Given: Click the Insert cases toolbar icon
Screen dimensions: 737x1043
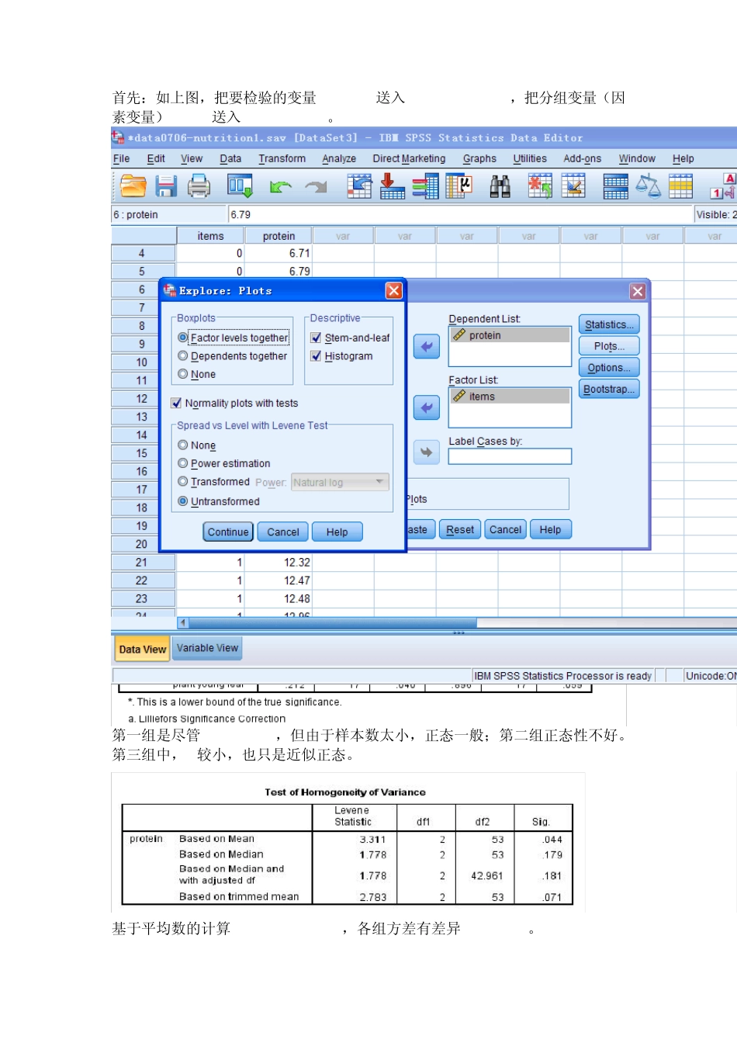Looking at the screenshot, I should [540, 186].
